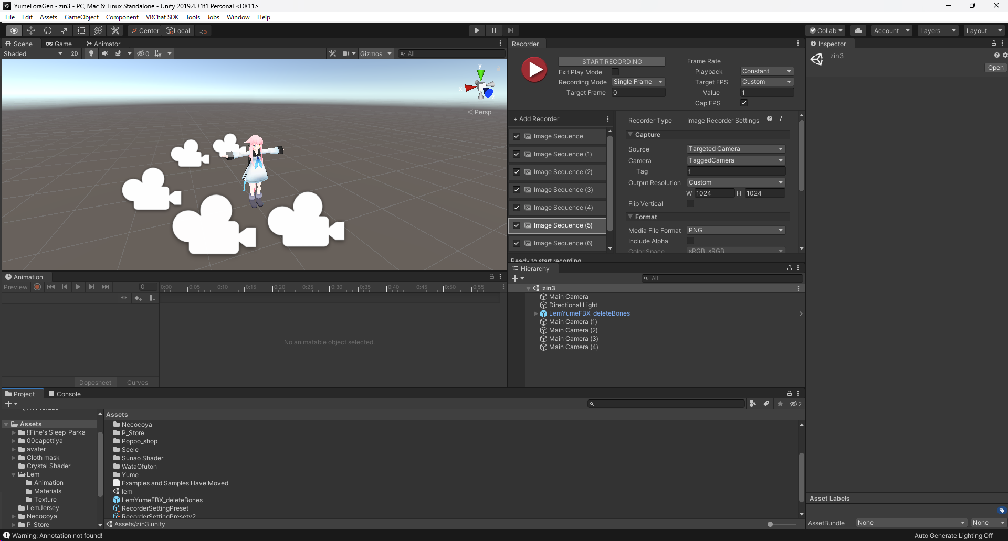
Task: Click the Add Recorder button
Action: point(537,119)
